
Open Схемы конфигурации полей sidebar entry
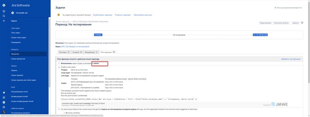22,101
